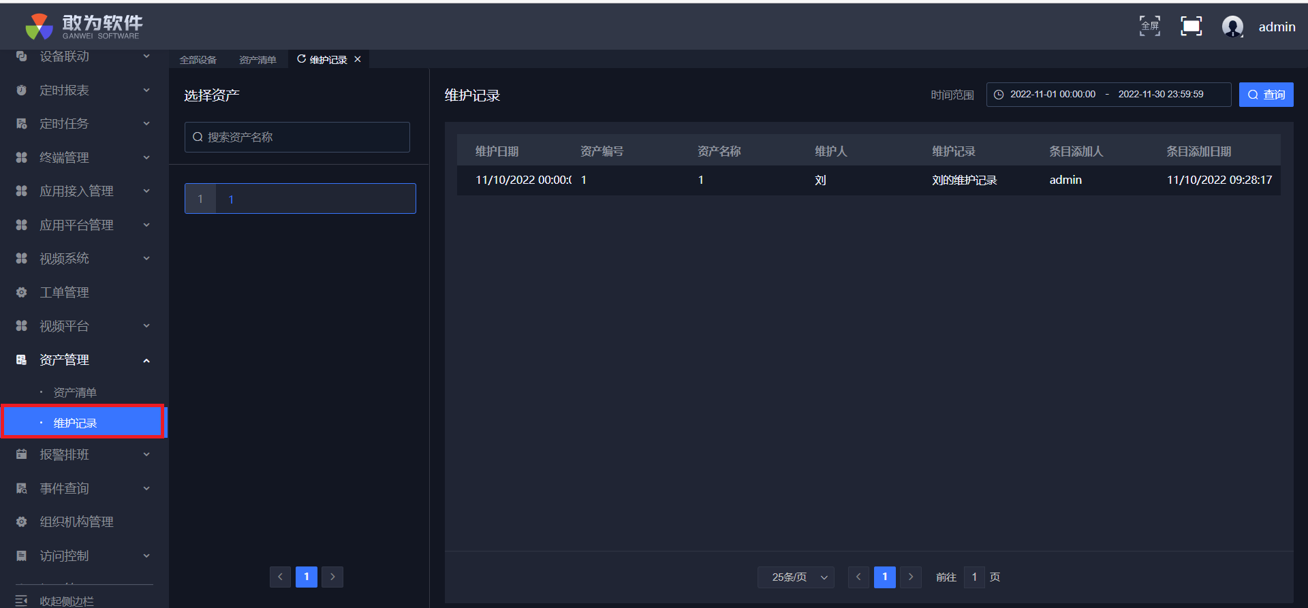Click the 搜索资产名称 search field
The width and height of the screenshot is (1308, 608).
tap(297, 137)
